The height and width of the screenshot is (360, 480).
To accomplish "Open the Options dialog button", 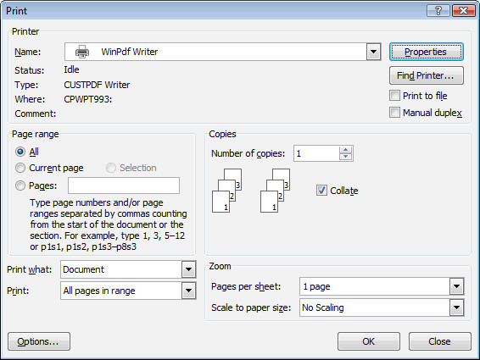I will pyautogui.click(x=39, y=341).
